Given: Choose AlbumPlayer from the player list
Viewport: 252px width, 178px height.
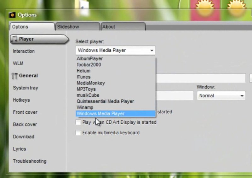Looking at the screenshot, I should tap(115, 59).
